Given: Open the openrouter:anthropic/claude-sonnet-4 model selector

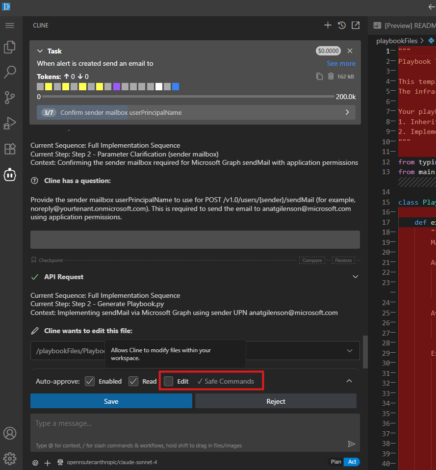Looking at the screenshot, I should [112, 462].
